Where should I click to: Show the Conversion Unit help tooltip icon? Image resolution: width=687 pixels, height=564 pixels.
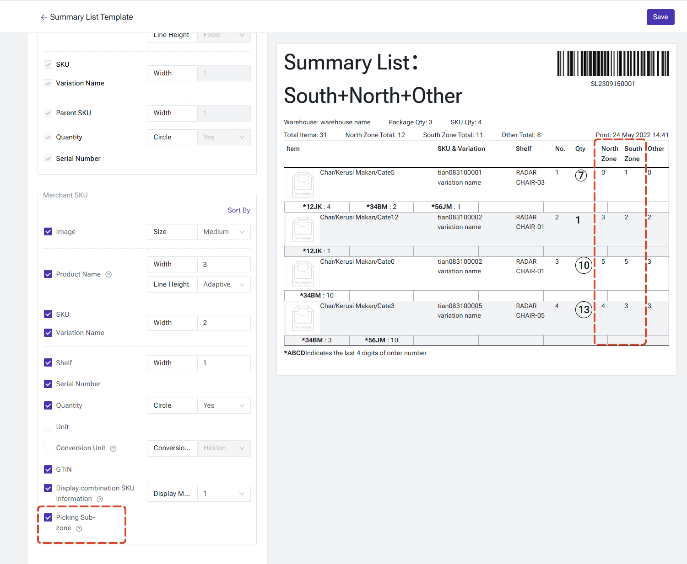tap(113, 448)
